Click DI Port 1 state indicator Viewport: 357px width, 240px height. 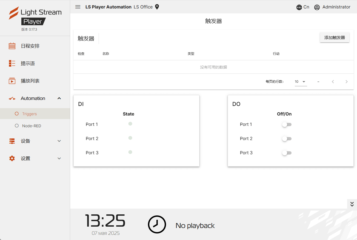click(130, 124)
